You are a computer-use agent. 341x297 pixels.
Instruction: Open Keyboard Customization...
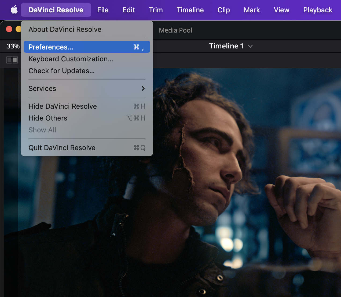(x=87, y=59)
